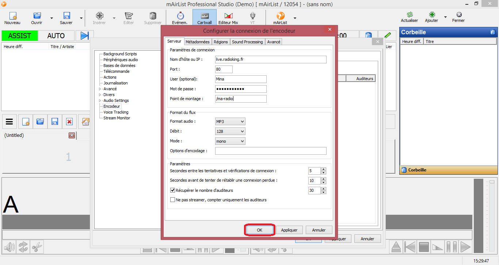Click OK in the encoder dialog
Viewport: 499px width, 265px height.
259,230
